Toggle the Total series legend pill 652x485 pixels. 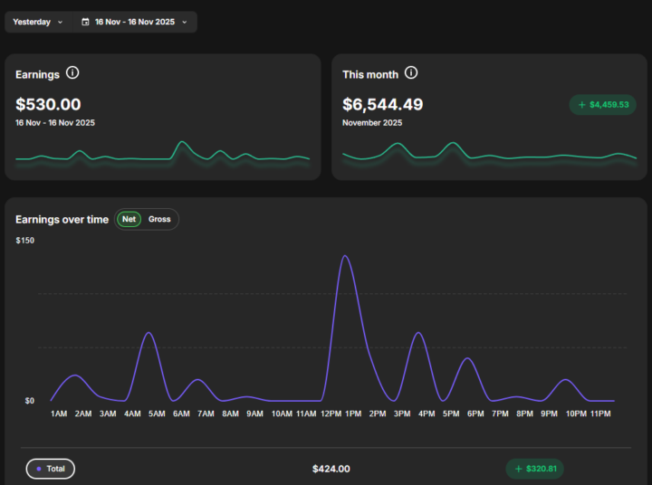click(x=51, y=469)
